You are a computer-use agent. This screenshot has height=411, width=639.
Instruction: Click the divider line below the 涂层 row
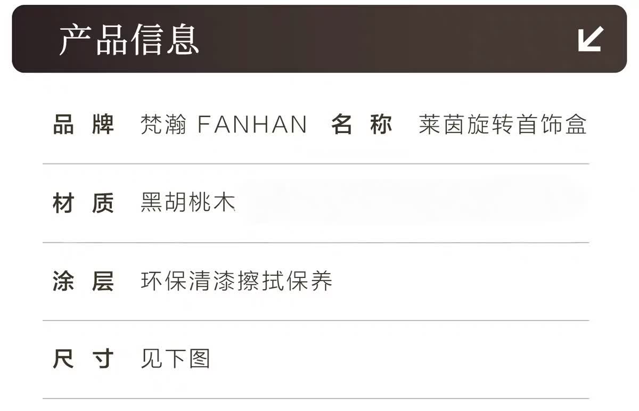(316, 320)
